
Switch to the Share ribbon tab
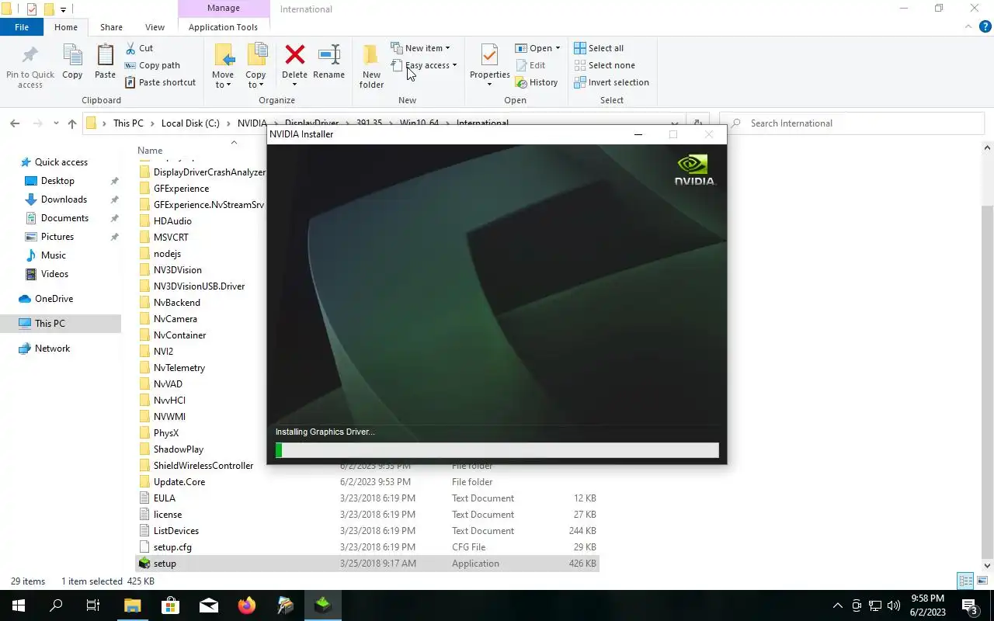pyautogui.click(x=111, y=27)
